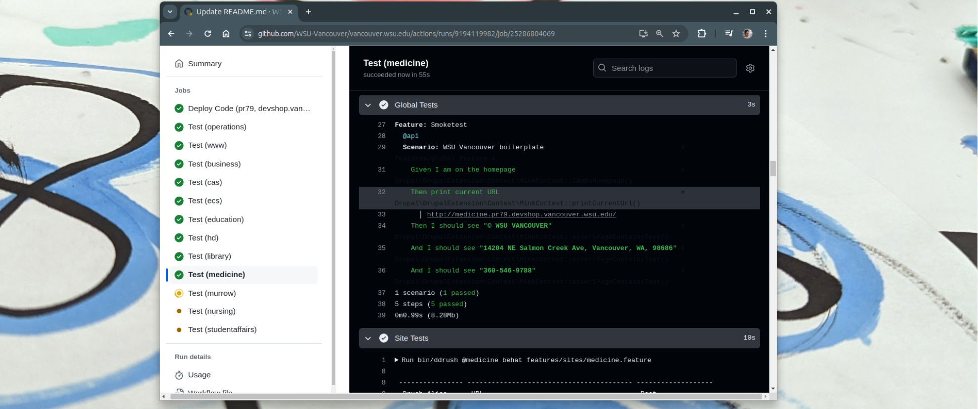
Task: Click the browser address bar URL
Action: pyautogui.click(x=406, y=34)
